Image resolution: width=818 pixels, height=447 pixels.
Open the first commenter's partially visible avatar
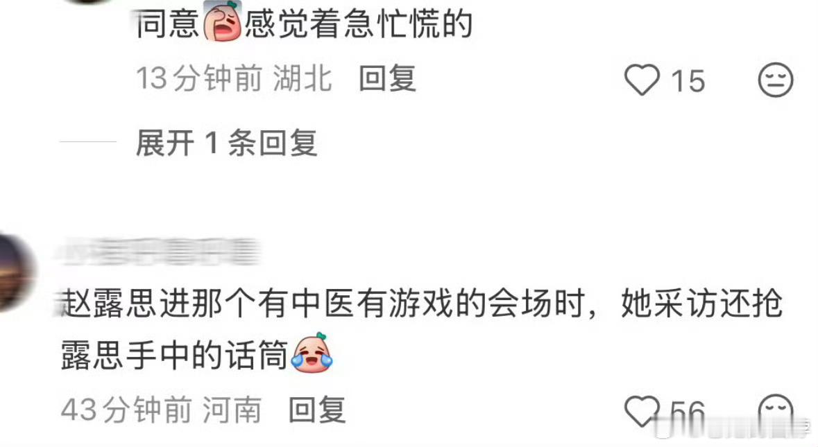(87, 2)
